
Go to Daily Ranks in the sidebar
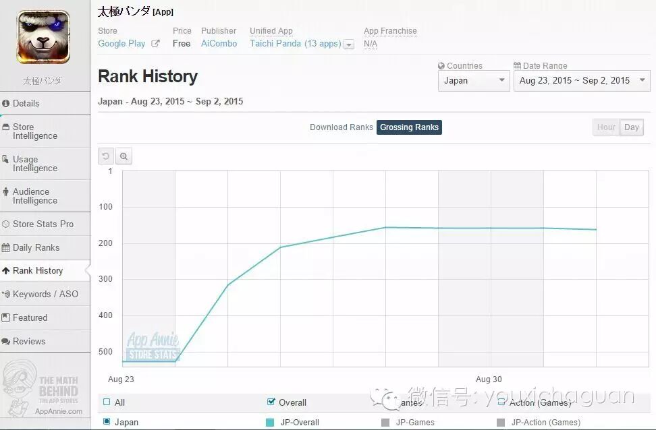point(45,247)
